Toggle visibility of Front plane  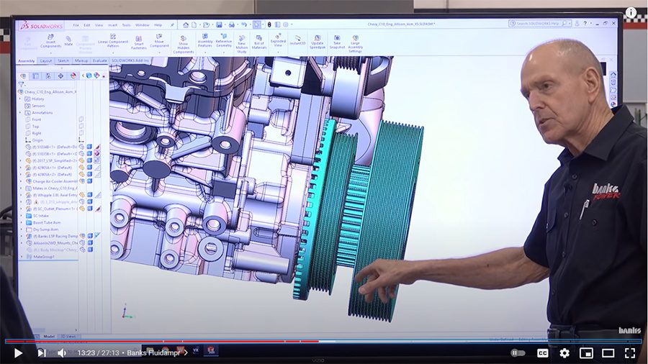(81, 119)
